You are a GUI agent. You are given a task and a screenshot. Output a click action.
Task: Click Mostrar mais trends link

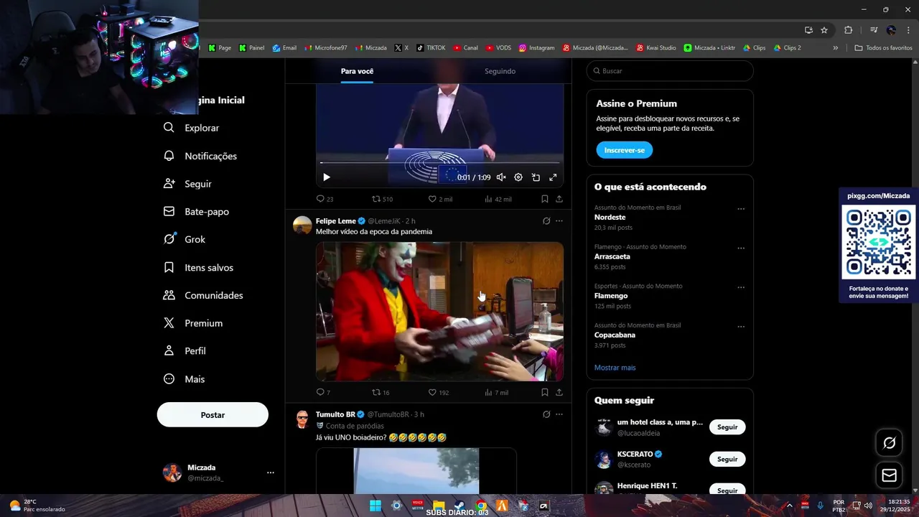[x=615, y=368]
